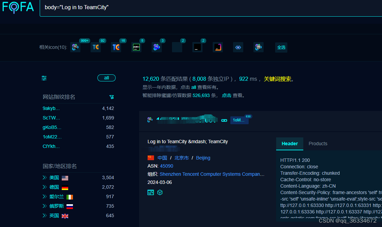Click the search query input field
The height and width of the screenshot is (227, 382).
[x=211, y=7]
